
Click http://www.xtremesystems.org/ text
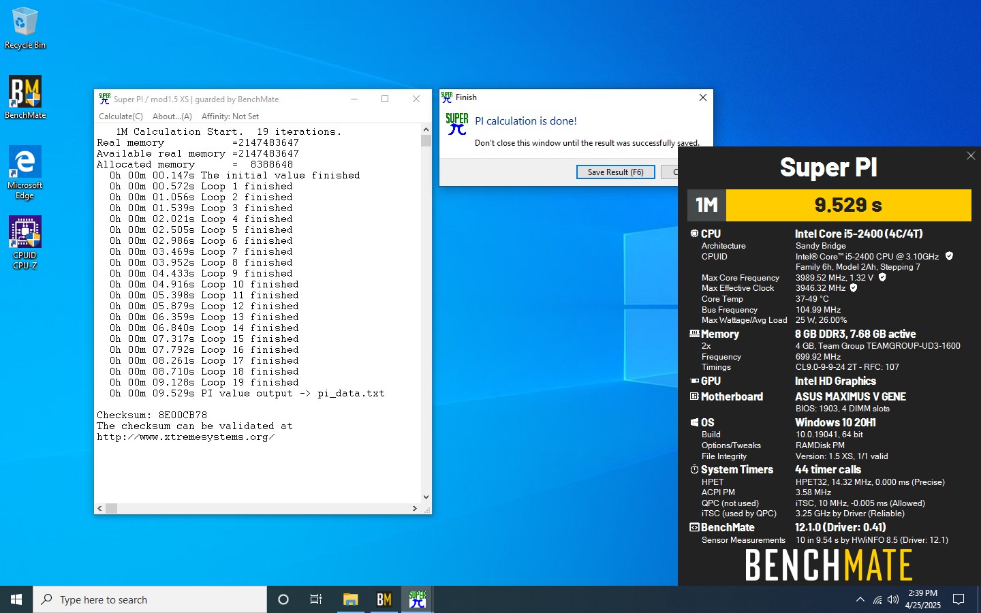186,437
